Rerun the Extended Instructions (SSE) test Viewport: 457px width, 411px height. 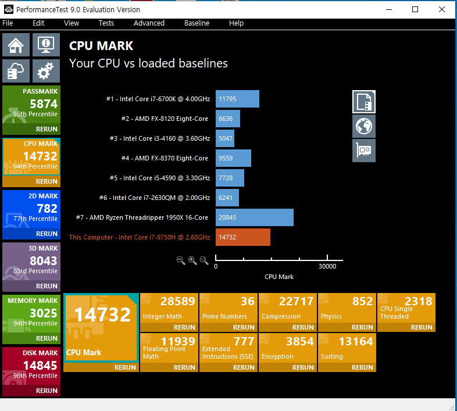tap(228, 367)
